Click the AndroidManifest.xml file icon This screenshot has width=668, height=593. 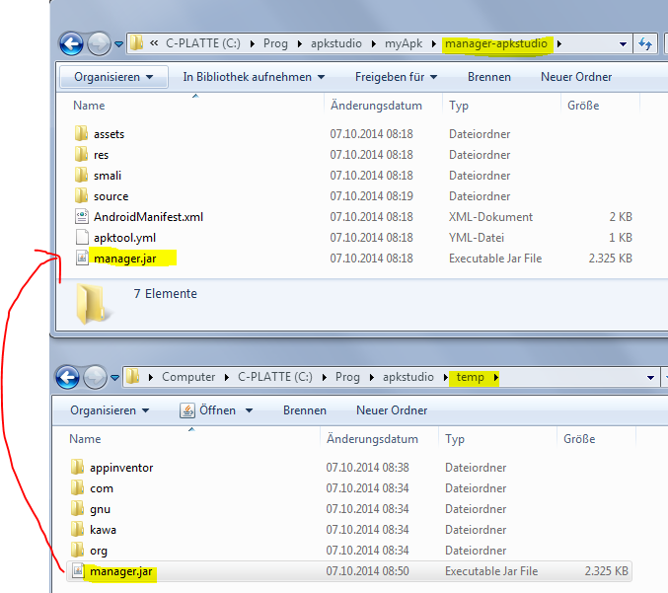click(81, 217)
